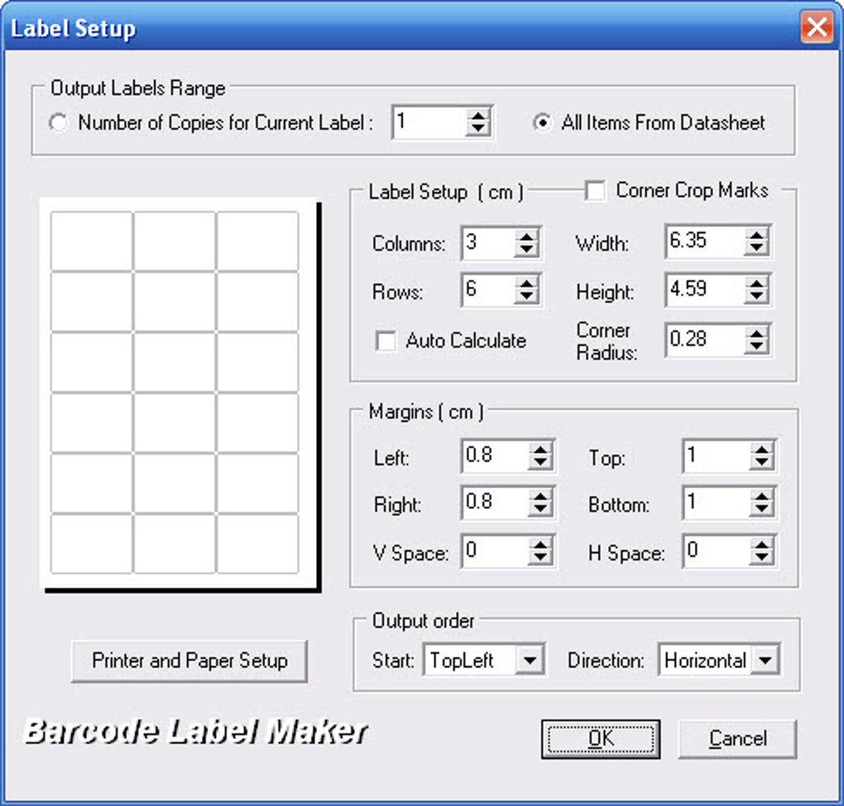Image resolution: width=844 pixels, height=806 pixels.
Task: Decrease the Left margin
Action: (539, 463)
